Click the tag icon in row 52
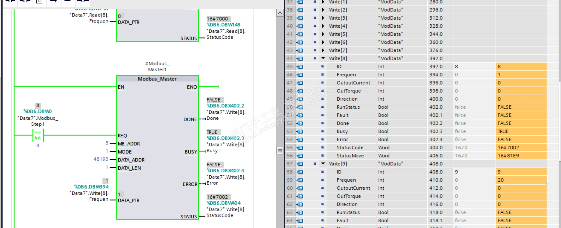Screen dimensions: 561x228 point(300,123)
